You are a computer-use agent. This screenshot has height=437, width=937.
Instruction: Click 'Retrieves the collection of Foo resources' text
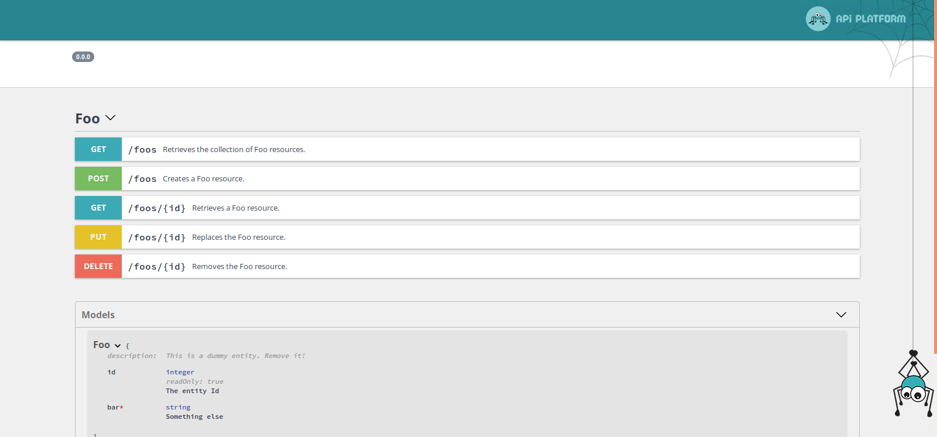(x=234, y=150)
